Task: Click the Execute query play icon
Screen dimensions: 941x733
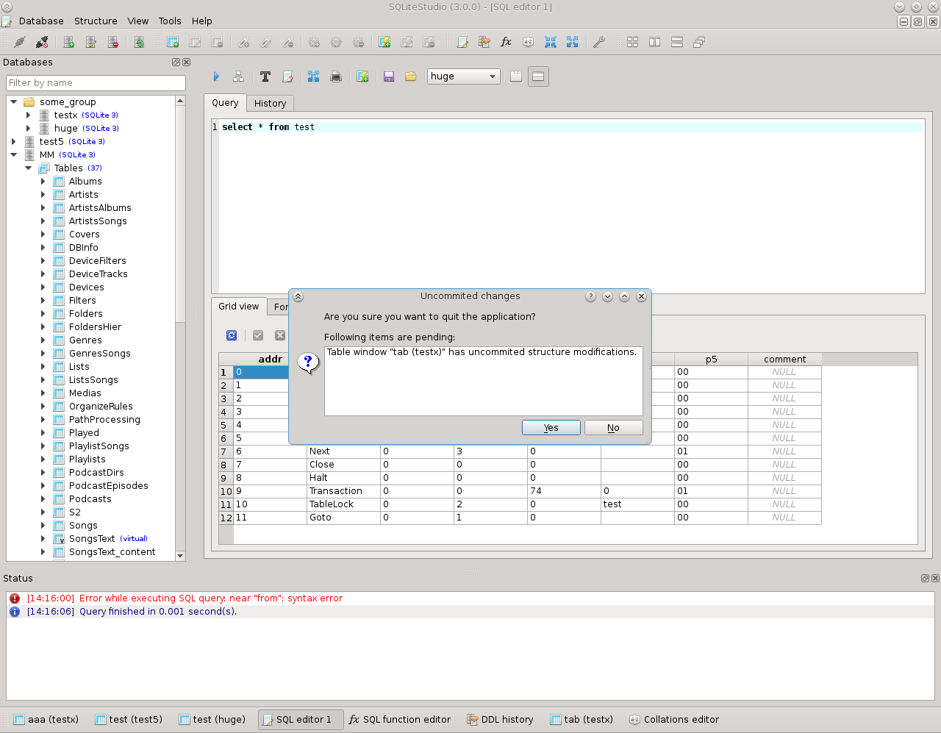Action: click(x=216, y=76)
